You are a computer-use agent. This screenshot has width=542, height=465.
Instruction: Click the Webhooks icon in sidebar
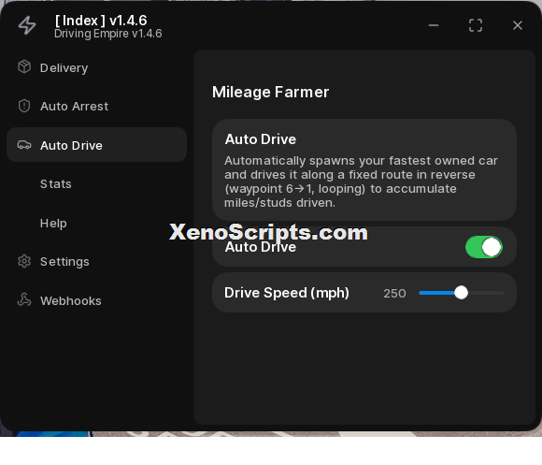pos(24,300)
